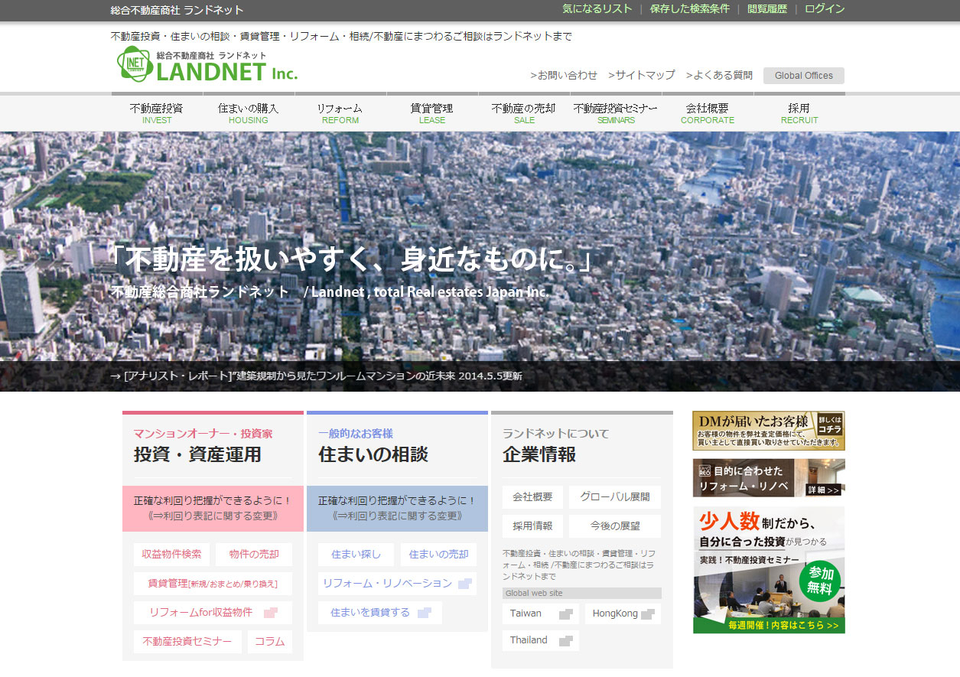960x677 pixels.
Task: Click the 物件の売却 button
Action: 254,555
